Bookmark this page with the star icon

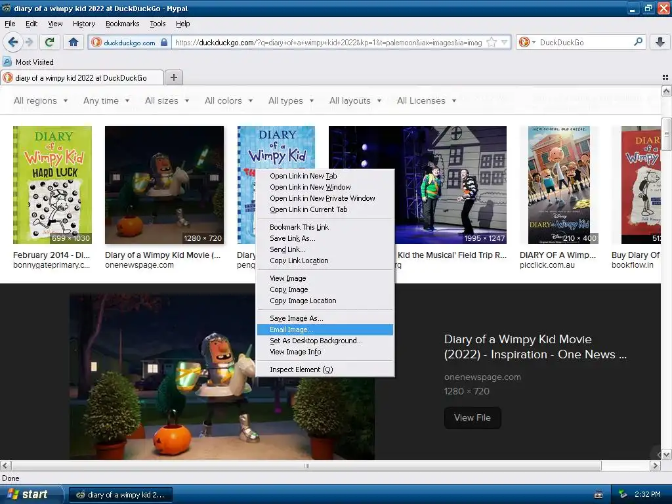(x=492, y=42)
